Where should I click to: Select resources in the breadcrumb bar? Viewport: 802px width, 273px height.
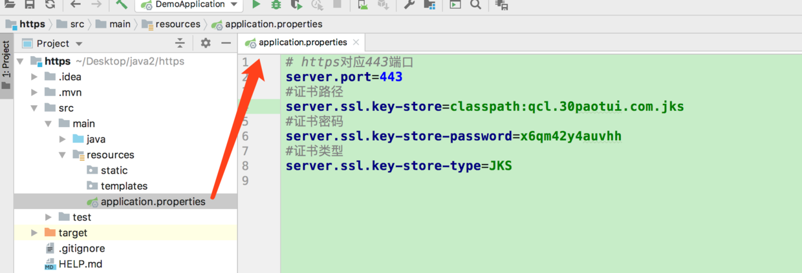point(171,24)
